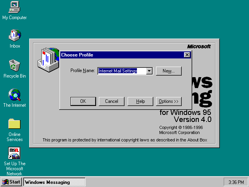Screen dimensions: 249x187
Task: Click the Profile Name label
Action: click(82, 71)
